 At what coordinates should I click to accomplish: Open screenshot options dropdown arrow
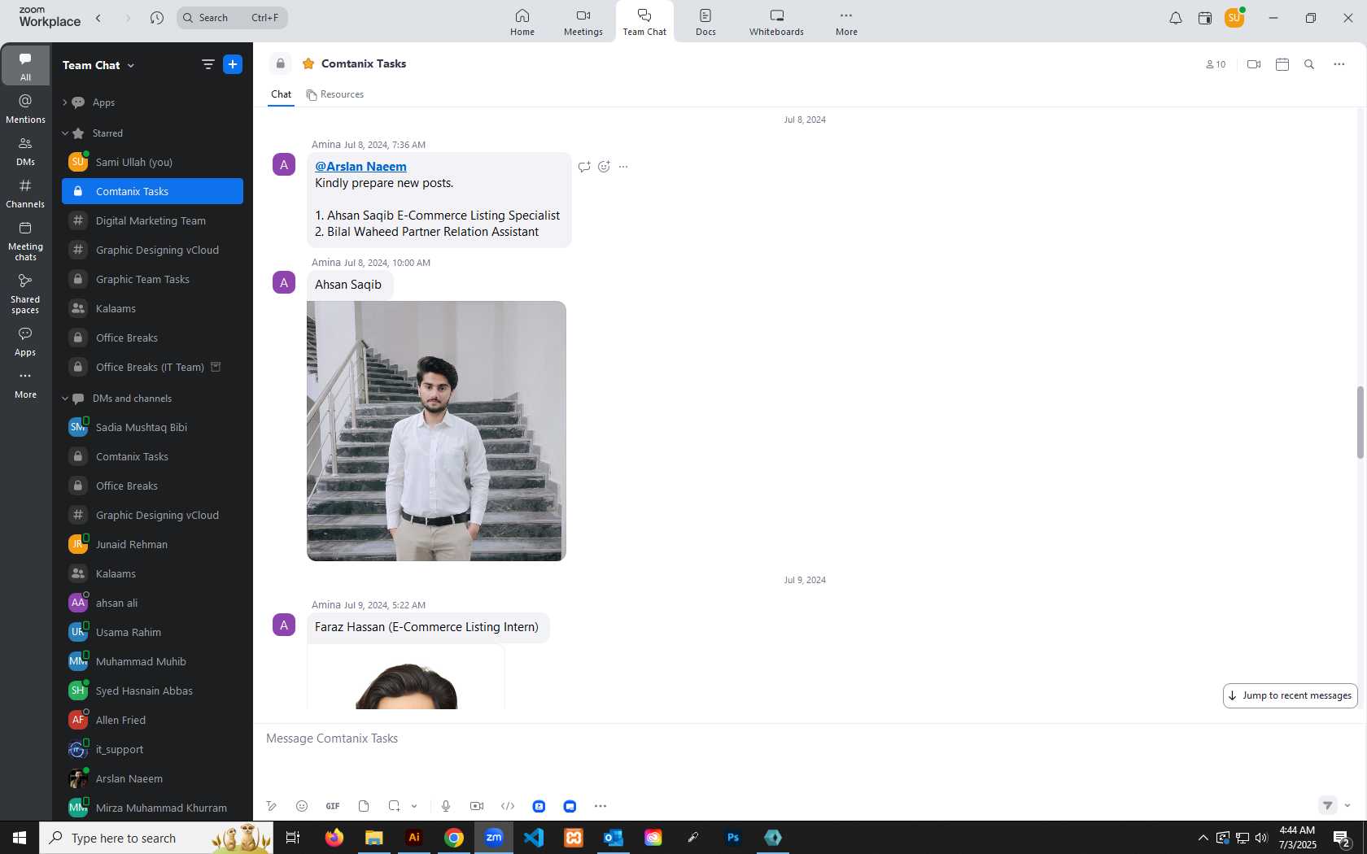pos(414,806)
